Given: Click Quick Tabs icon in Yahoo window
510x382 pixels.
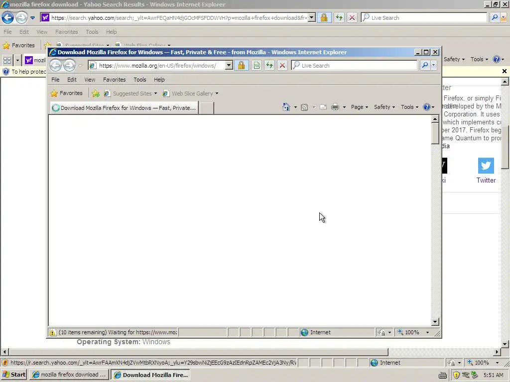Looking at the screenshot, I should pos(7,60).
